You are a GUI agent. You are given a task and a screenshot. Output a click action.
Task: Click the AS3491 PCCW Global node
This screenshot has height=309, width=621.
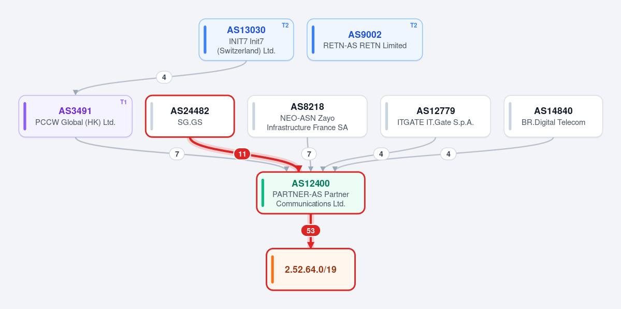[x=75, y=116]
